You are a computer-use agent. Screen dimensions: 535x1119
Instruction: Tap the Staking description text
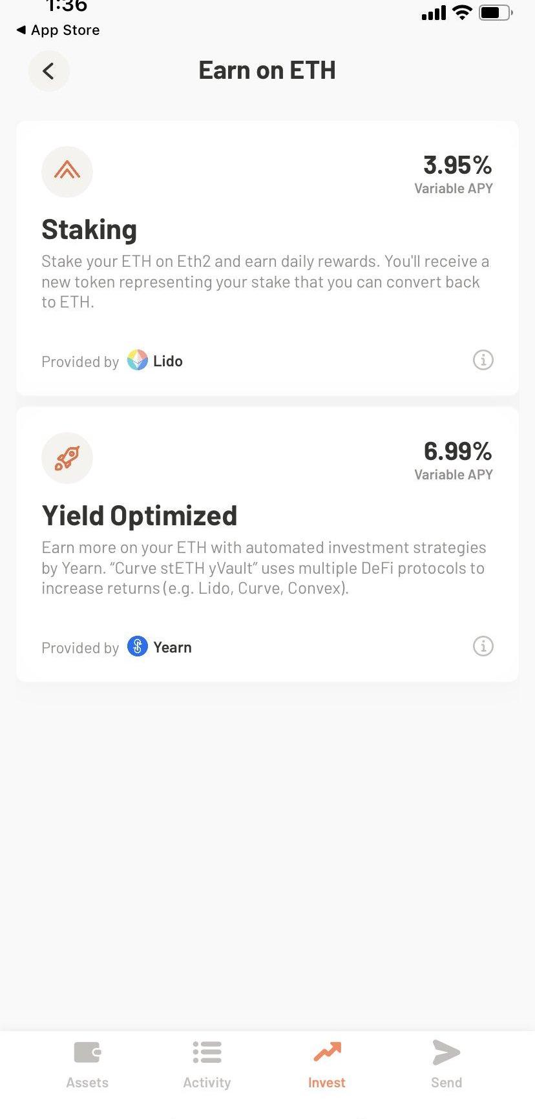[x=265, y=282]
